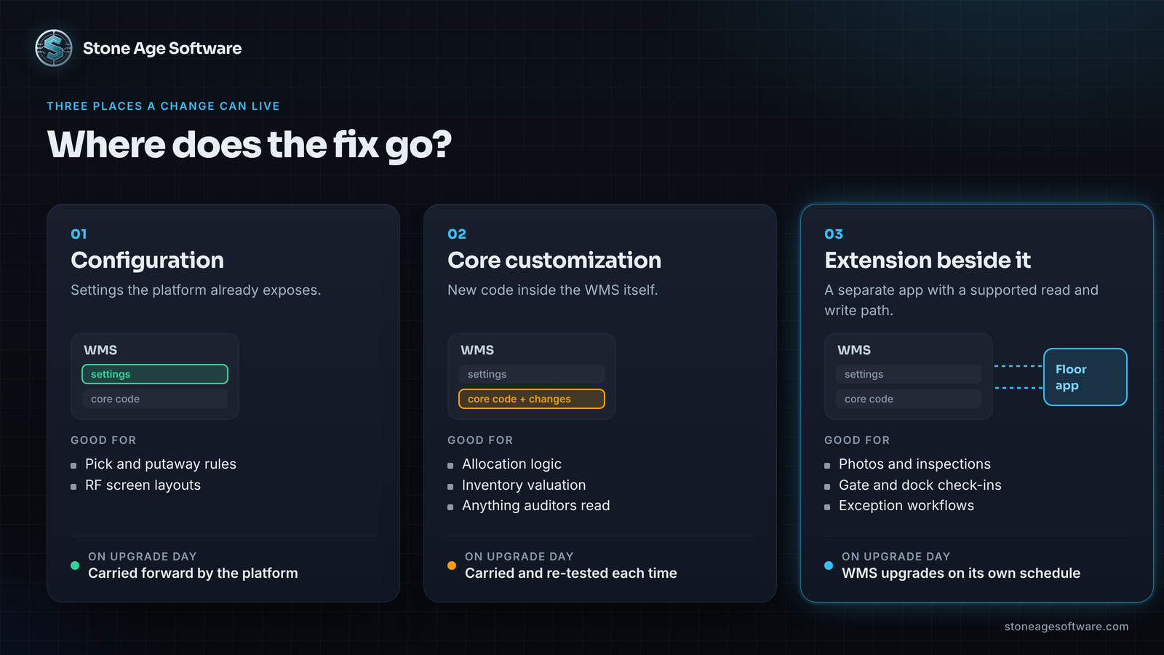Viewport: 1164px width, 655px height.
Task: Click the WMS label in Core customization diagram
Action: 477,350
